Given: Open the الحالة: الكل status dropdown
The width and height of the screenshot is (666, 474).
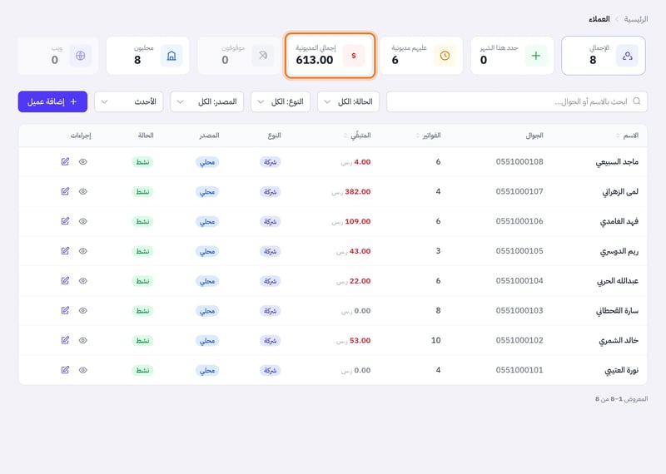Looking at the screenshot, I should [348, 101].
